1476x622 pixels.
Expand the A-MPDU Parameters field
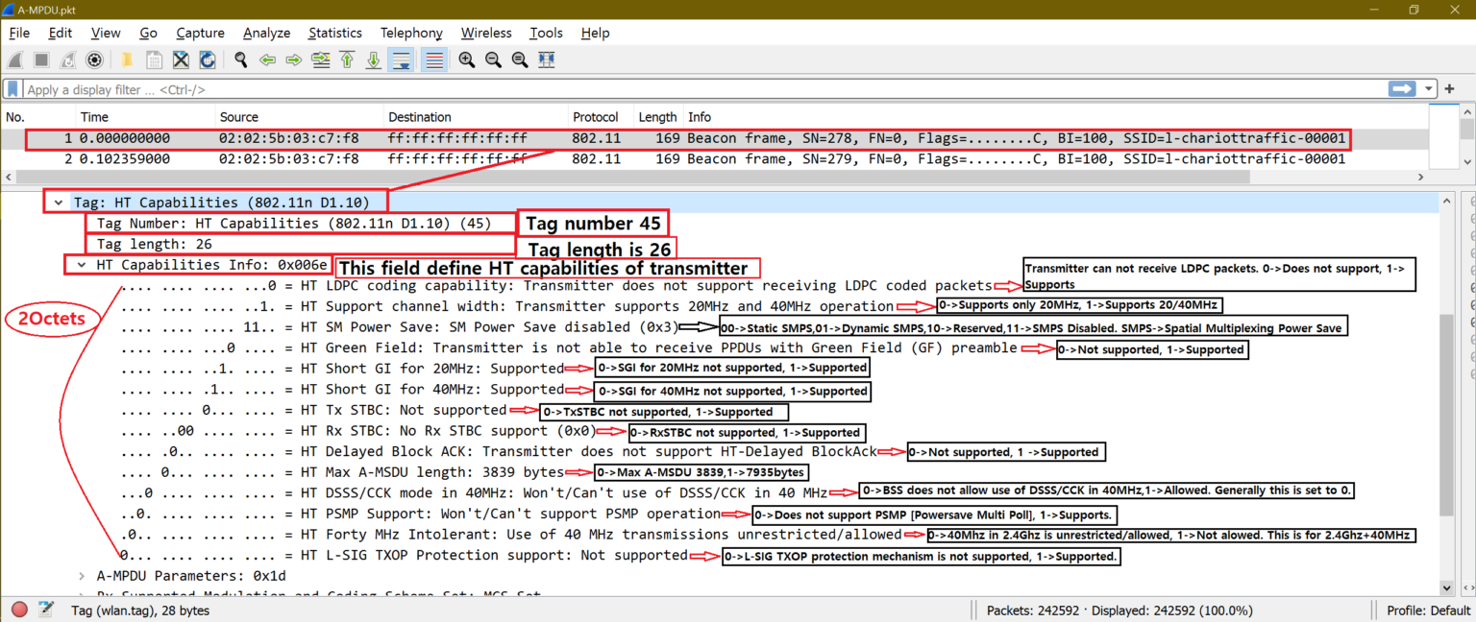(x=81, y=575)
